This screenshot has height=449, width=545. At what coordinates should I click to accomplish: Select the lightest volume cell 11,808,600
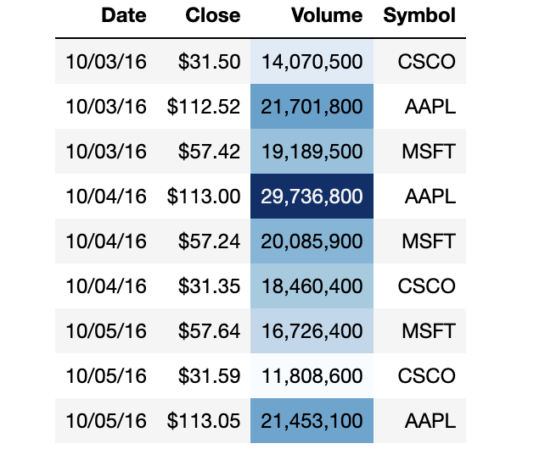[312, 376]
